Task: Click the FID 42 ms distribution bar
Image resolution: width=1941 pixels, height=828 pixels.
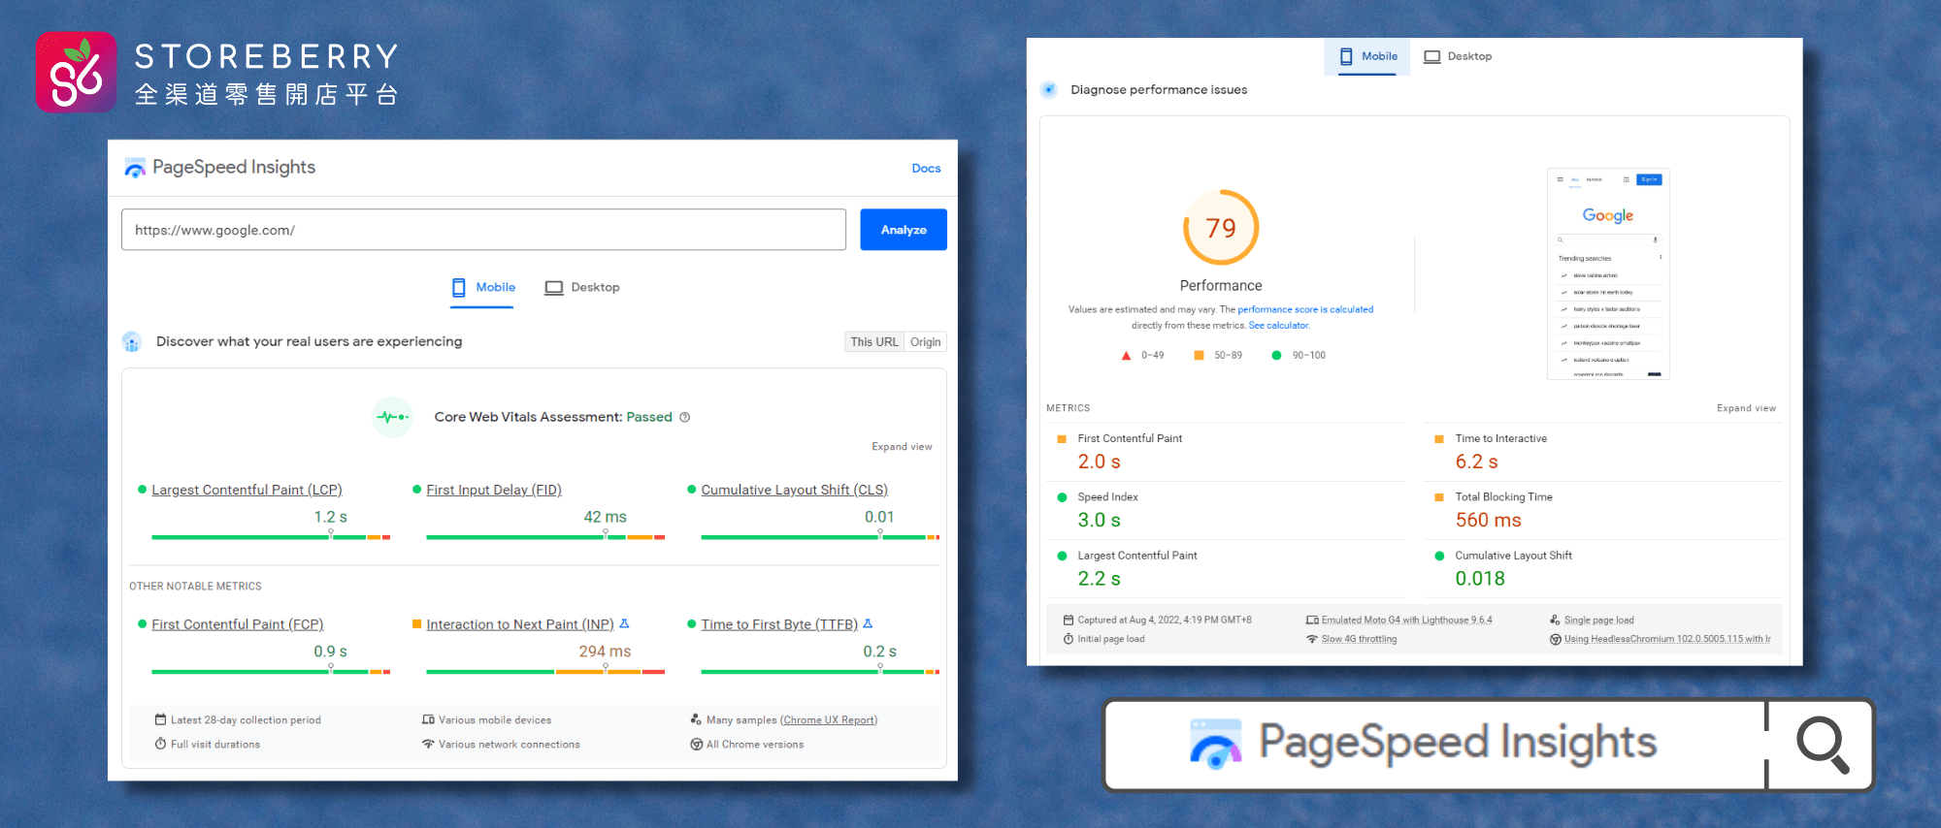Action: tap(545, 536)
